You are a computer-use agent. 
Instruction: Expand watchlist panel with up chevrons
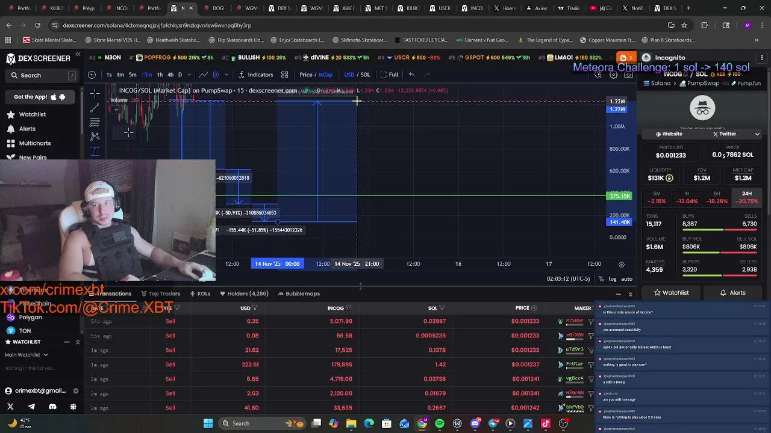(78, 342)
